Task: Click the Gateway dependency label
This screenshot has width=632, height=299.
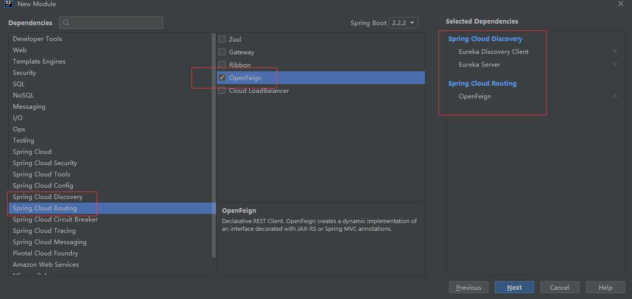Action: point(241,52)
